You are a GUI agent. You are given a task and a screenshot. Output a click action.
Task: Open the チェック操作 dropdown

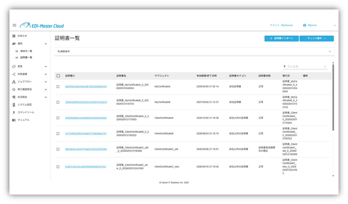coord(316,39)
